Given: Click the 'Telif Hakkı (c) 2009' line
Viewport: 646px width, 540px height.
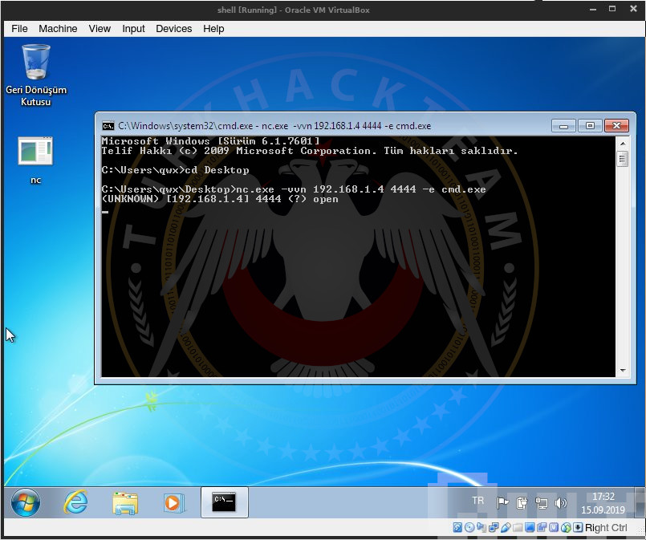Looking at the screenshot, I should click(310, 151).
